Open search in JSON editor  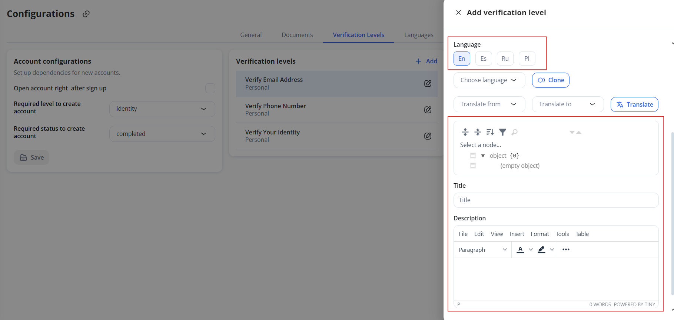coord(515,132)
